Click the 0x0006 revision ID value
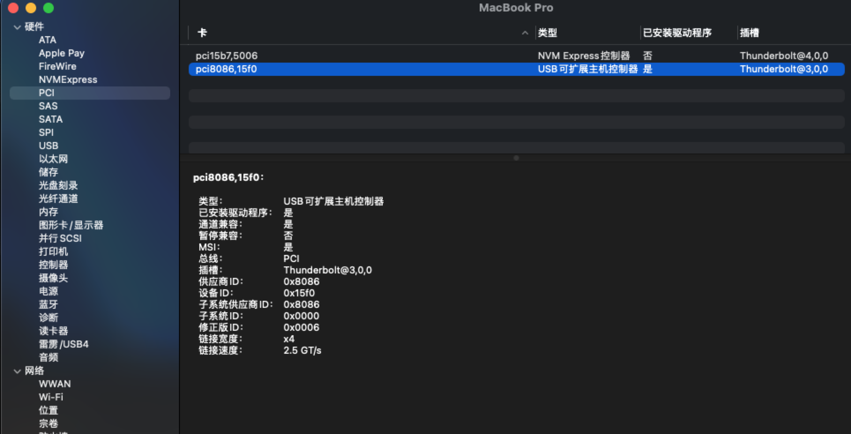The height and width of the screenshot is (434, 851). (301, 327)
